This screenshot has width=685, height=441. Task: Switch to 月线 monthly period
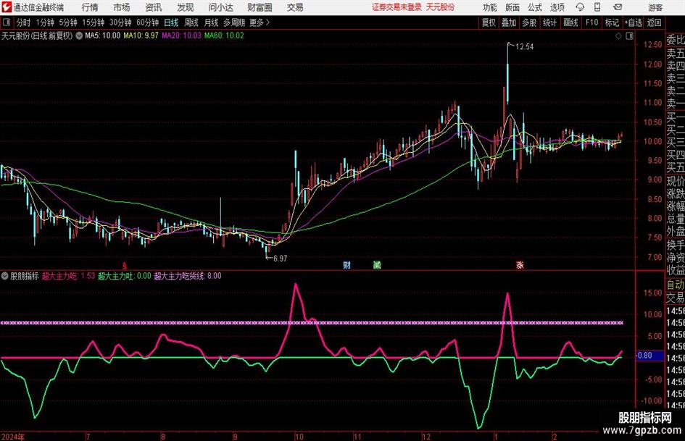211,22
